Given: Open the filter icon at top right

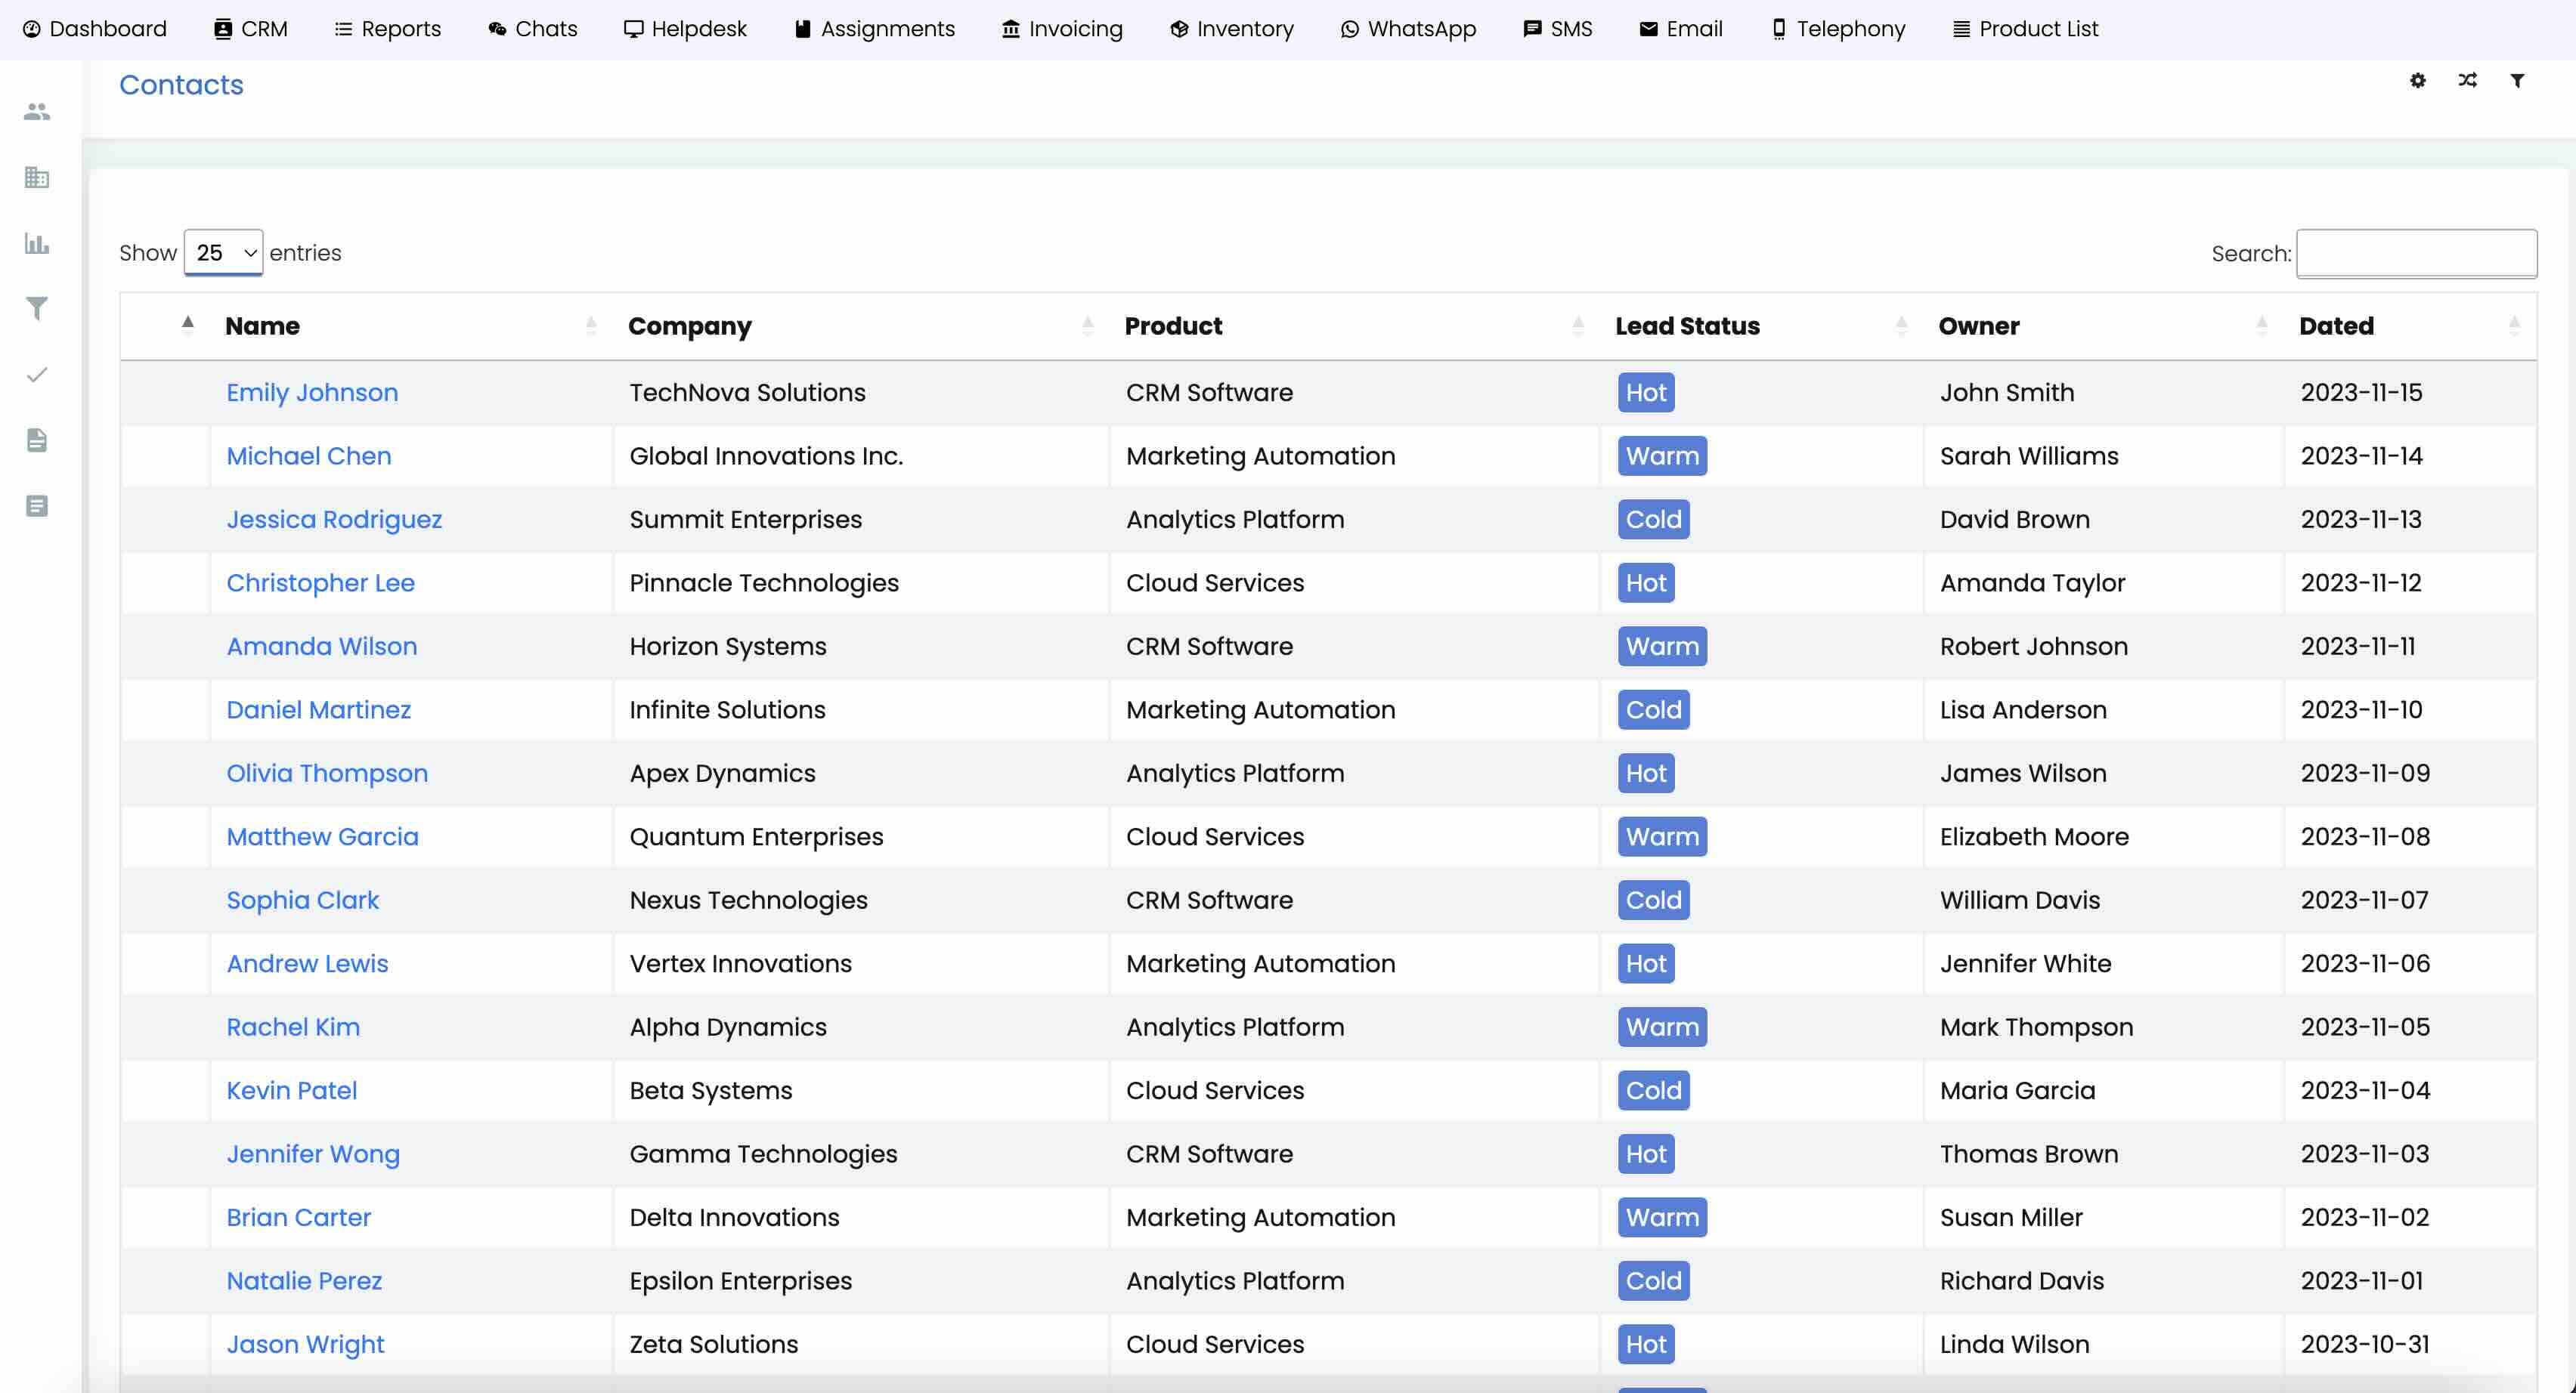Looking at the screenshot, I should pyautogui.click(x=2517, y=80).
